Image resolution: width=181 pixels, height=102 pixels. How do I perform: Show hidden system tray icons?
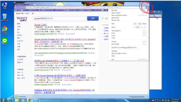coord(160,100)
